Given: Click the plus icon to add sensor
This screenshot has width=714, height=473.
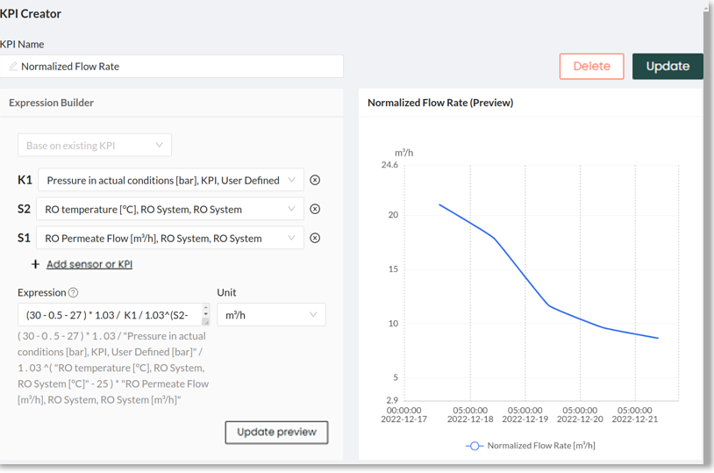Looking at the screenshot, I should pos(35,264).
